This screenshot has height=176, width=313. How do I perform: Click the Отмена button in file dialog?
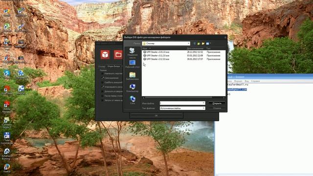click(x=217, y=108)
